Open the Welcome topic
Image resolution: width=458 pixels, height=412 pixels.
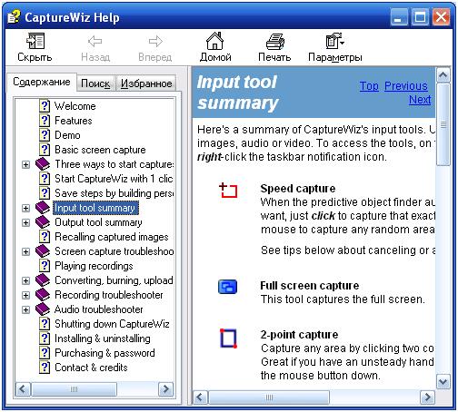(x=75, y=106)
